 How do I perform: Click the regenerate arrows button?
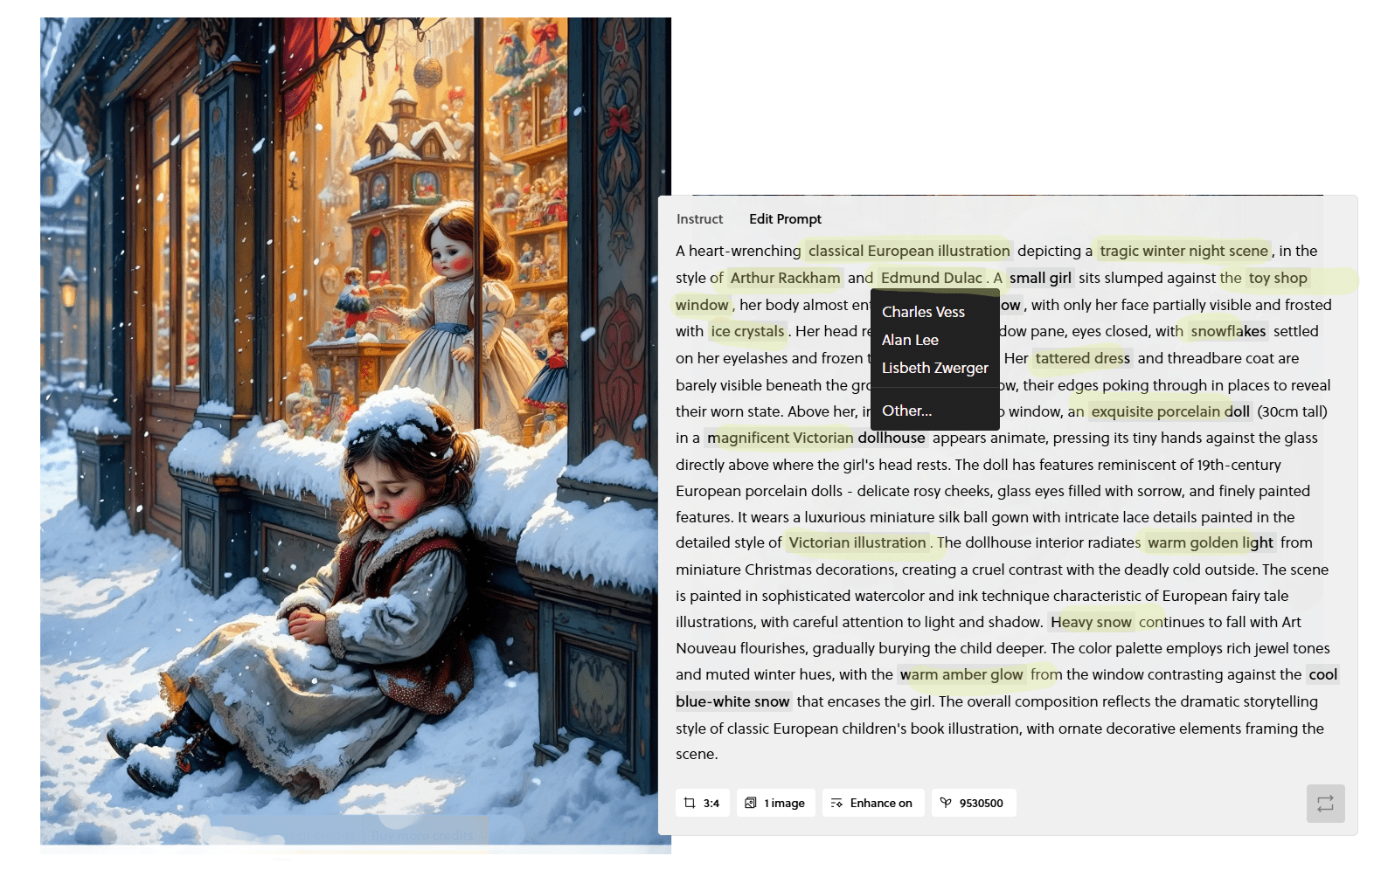[1325, 804]
